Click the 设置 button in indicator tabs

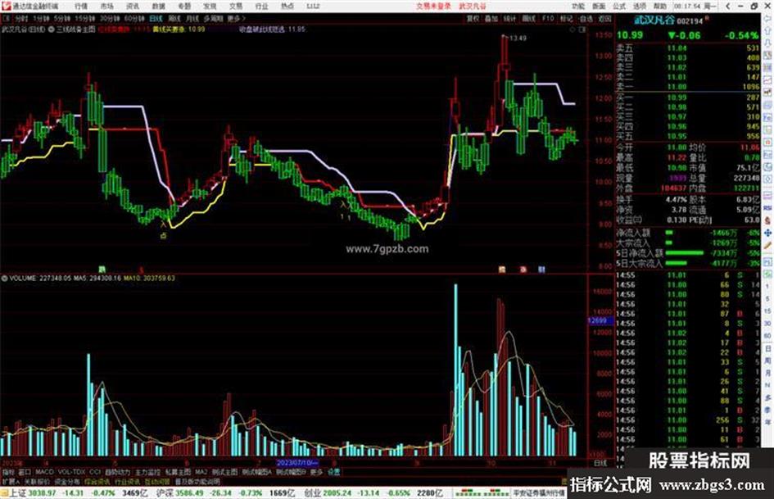click(x=334, y=472)
